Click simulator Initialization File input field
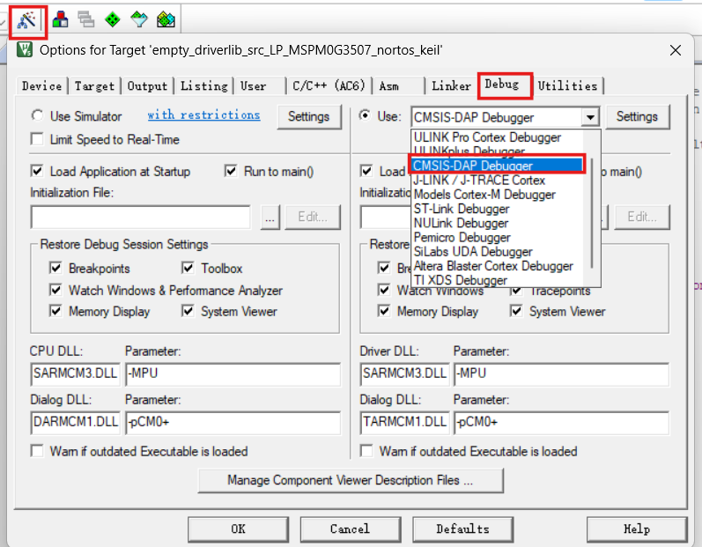 [141, 217]
